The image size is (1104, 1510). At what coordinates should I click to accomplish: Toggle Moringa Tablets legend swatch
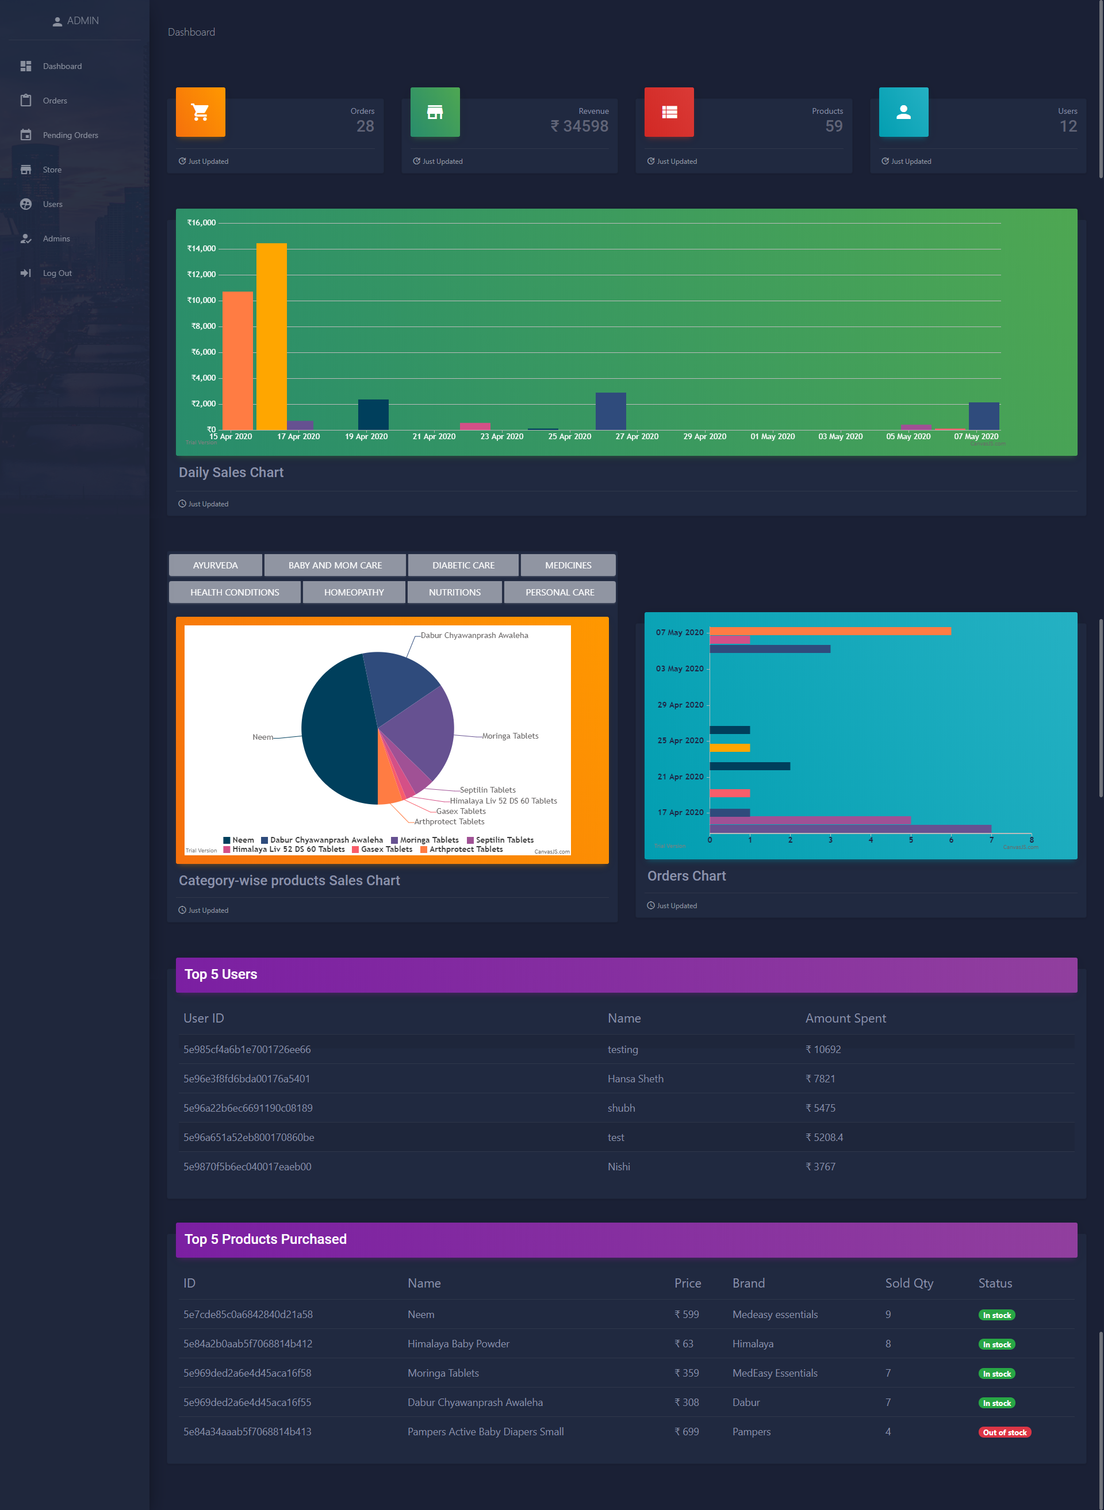click(394, 840)
